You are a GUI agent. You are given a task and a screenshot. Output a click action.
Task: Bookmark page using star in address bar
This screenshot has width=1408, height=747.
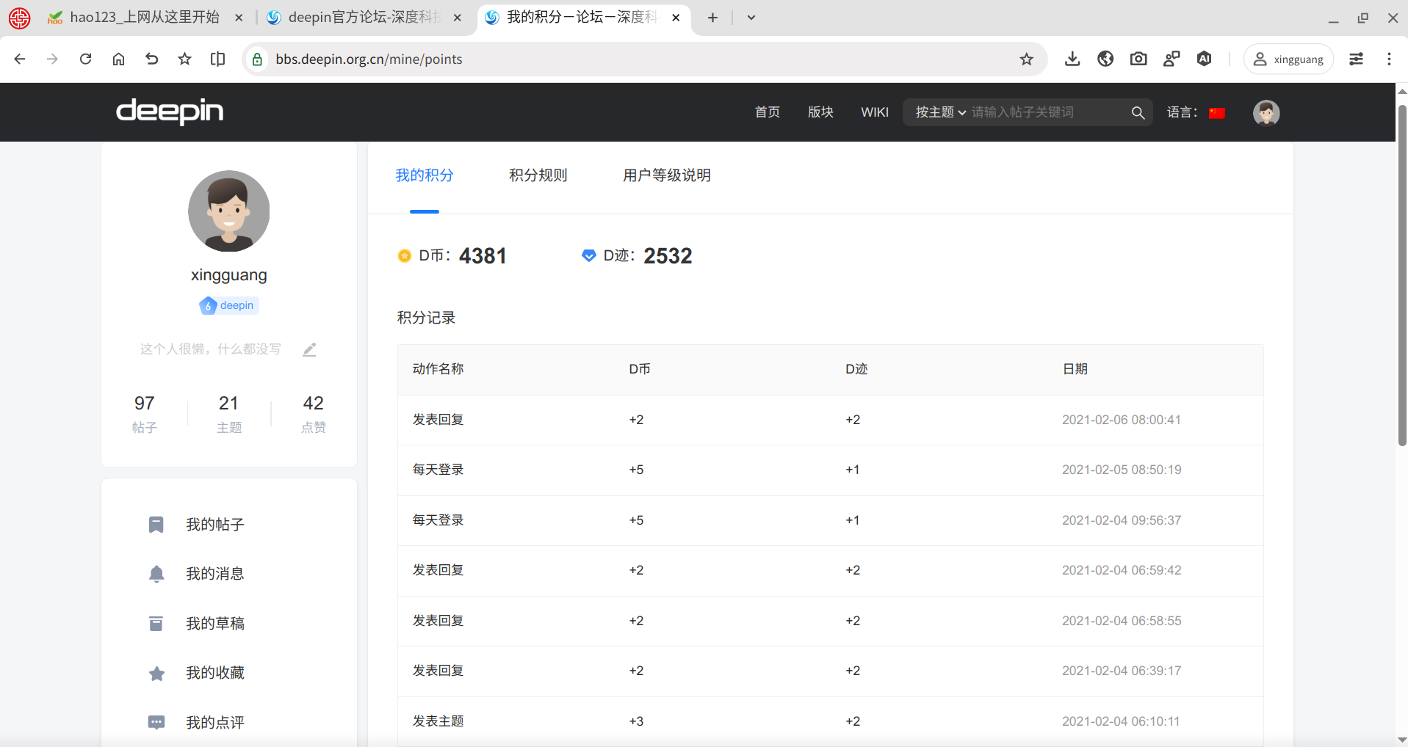click(1026, 59)
